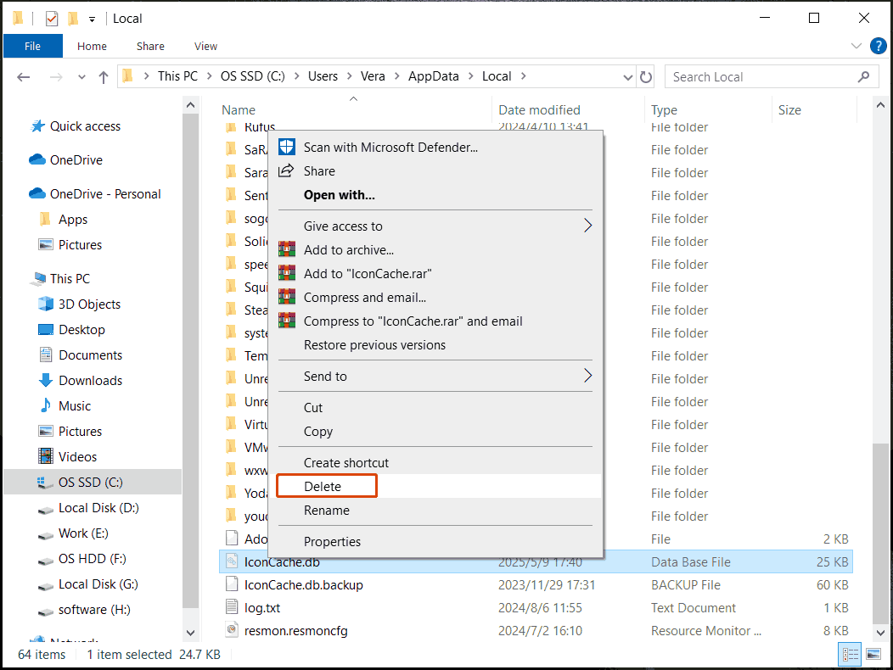The width and height of the screenshot is (893, 670).
Task: Expand the ribbon with the chevron
Action: (x=856, y=46)
